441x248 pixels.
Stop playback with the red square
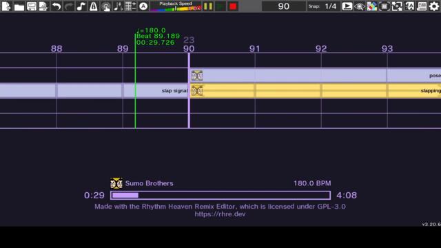[233, 6]
